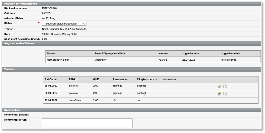Click the RM-Datum column header

51,79
